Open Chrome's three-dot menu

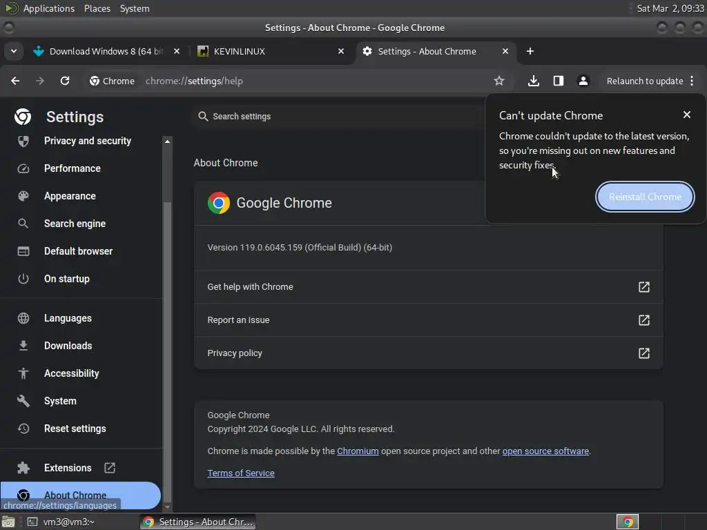[x=692, y=81]
